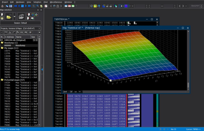Sort by the Size column header
The width and height of the screenshot is (204, 131).
[34, 37]
